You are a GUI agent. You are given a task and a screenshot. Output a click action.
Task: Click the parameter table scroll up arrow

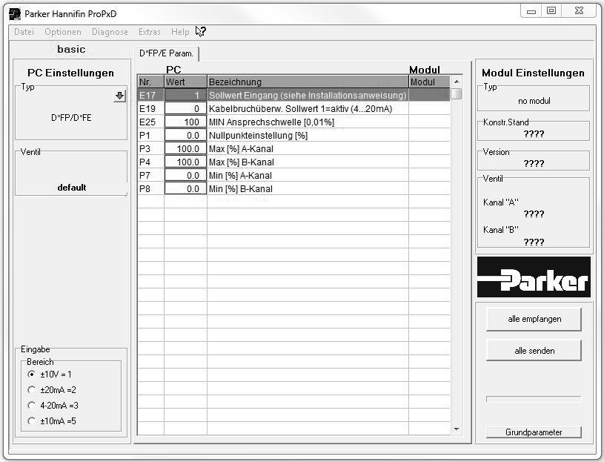coord(457,82)
